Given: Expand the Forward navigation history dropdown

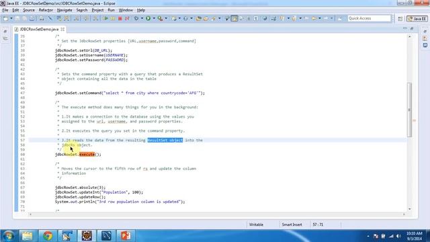Looking at the screenshot, I should [331, 18].
